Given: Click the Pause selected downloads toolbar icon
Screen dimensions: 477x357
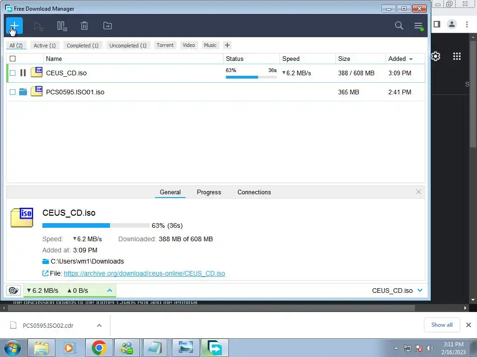Looking at the screenshot, I should [x=62, y=26].
